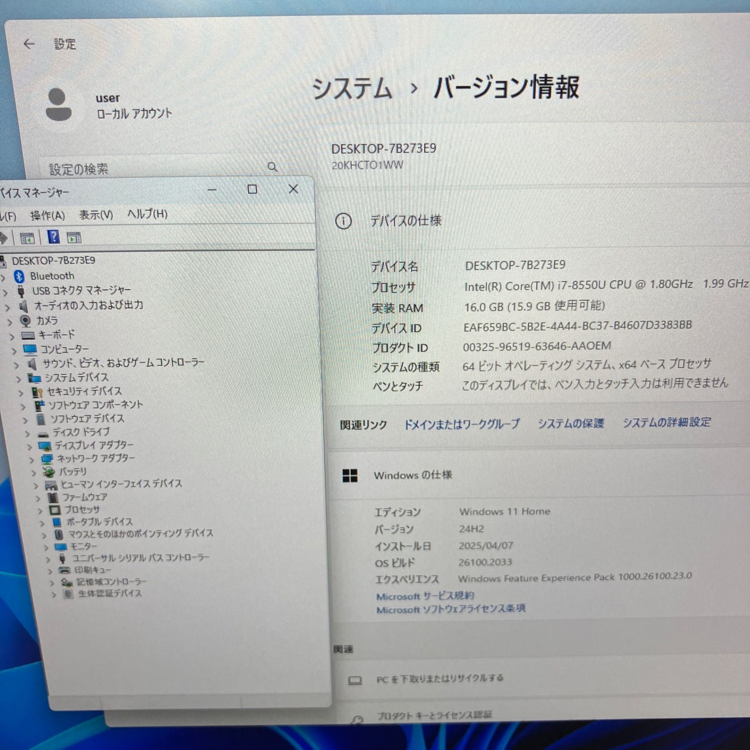Viewport: 750px width, 750px height.
Task: Expand the マウスとそのほかのポインティング デバイス node
Action: [44, 535]
